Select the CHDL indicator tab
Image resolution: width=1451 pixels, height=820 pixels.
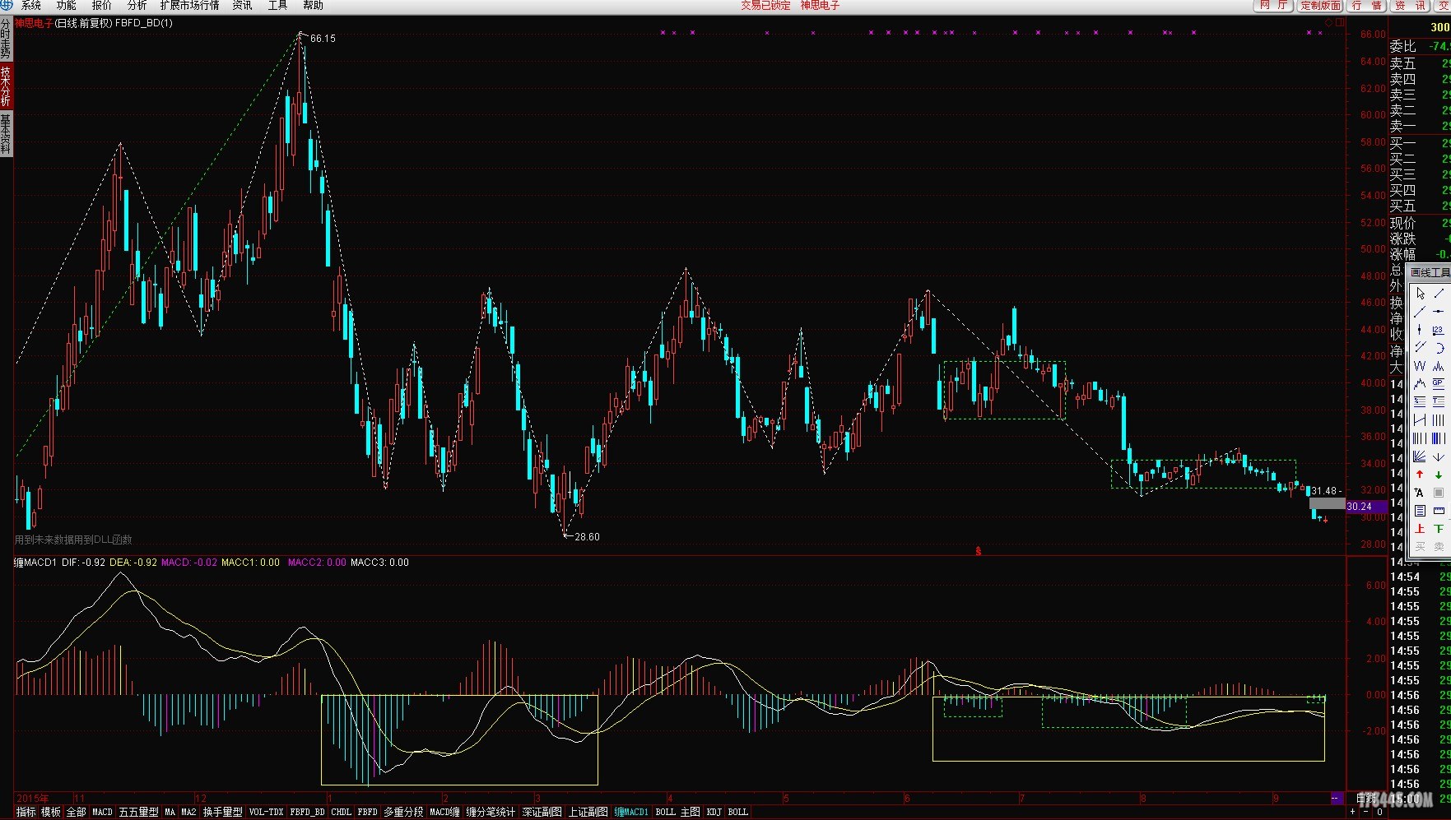click(x=342, y=812)
